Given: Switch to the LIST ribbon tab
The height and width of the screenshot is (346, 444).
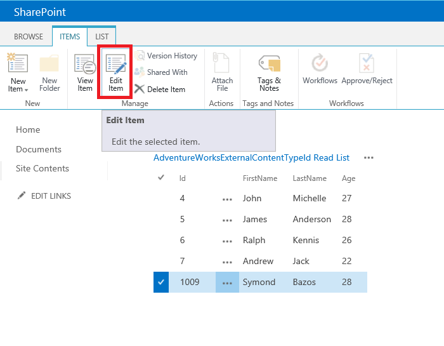Looking at the screenshot, I should pyautogui.click(x=101, y=37).
